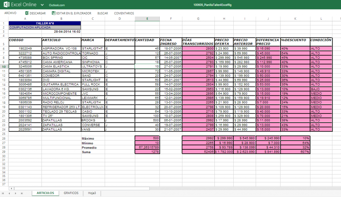Select the DÍAS TRANSCURRIDOS header cell
The height and width of the screenshot is (197, 341).
pyautogui.click(x=198, y=42)
